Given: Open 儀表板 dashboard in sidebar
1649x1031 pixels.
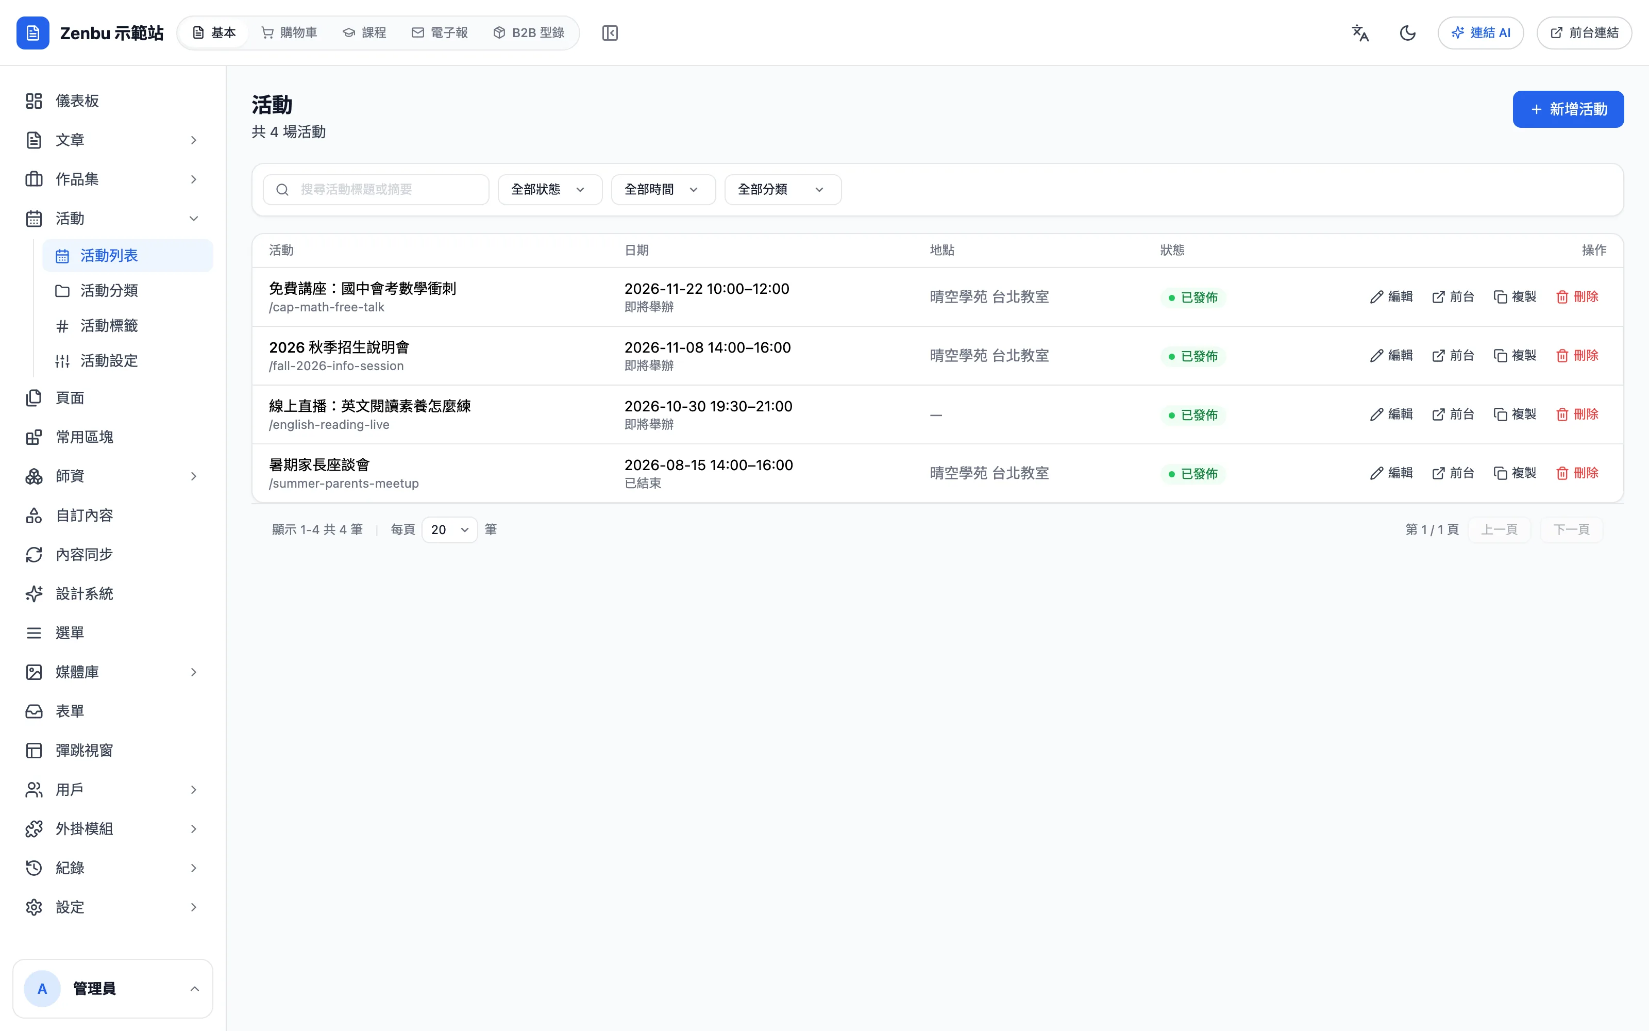Looking at the screenshot, I should point(113,101).
